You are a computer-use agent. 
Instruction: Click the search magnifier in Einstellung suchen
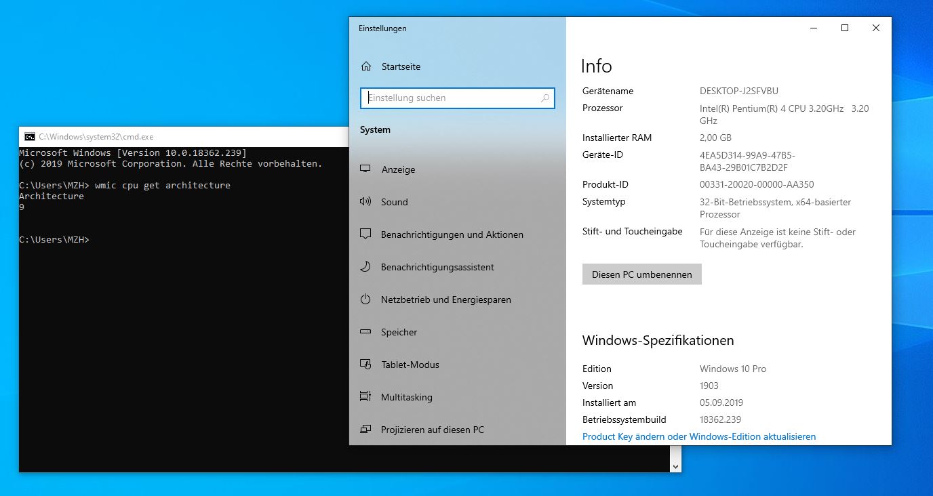[x=545, y=98]
